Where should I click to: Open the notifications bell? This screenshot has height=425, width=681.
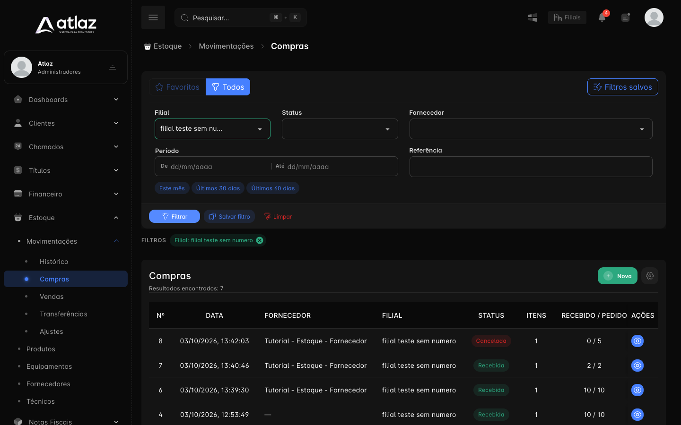pyautogui.click(x=602, y=17)
